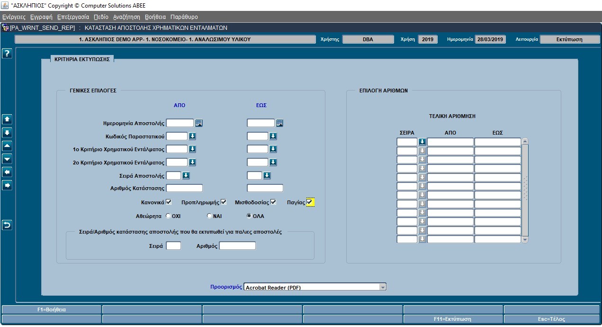Focus first-row ΑΠΟ cell in ΤΕΛΙΚΗ ΑΡΙΘΜΗΣΗ

pyautogui.click(x=450, y=142)
